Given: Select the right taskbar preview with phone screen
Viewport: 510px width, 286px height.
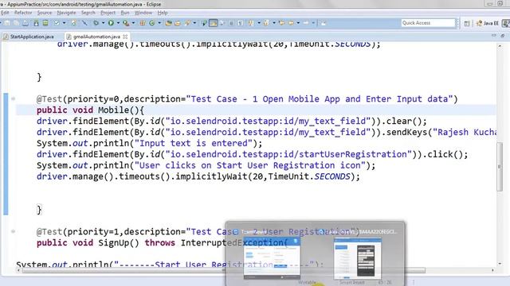Looking at the screenshot, I should (x=358, y=258).
